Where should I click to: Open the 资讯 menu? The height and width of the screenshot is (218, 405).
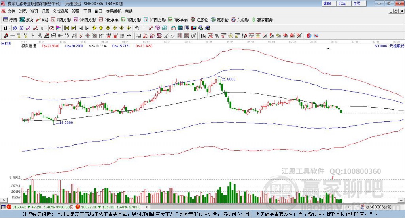coord(34,11)
